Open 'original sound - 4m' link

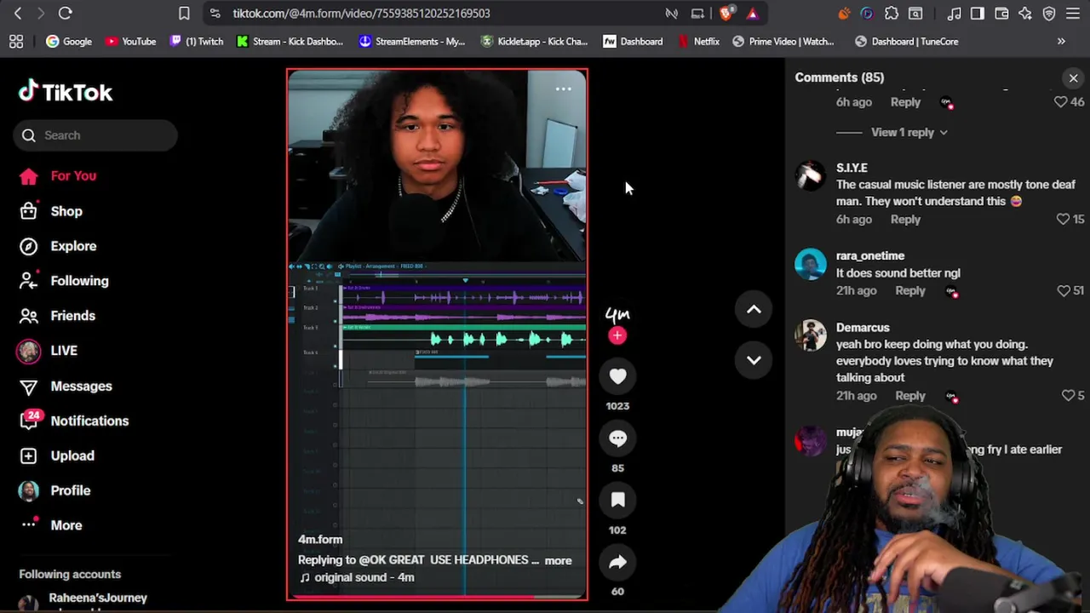point(357,577)
